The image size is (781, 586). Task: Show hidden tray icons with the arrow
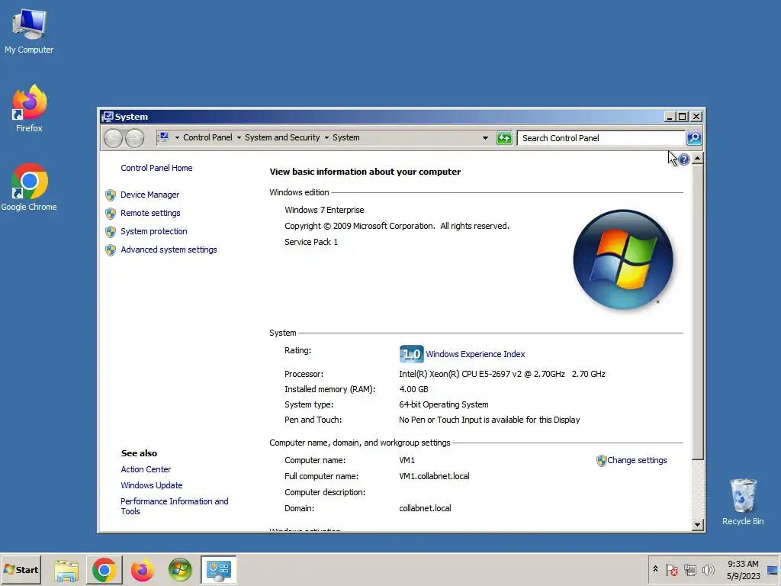click(x=655, y=568)
